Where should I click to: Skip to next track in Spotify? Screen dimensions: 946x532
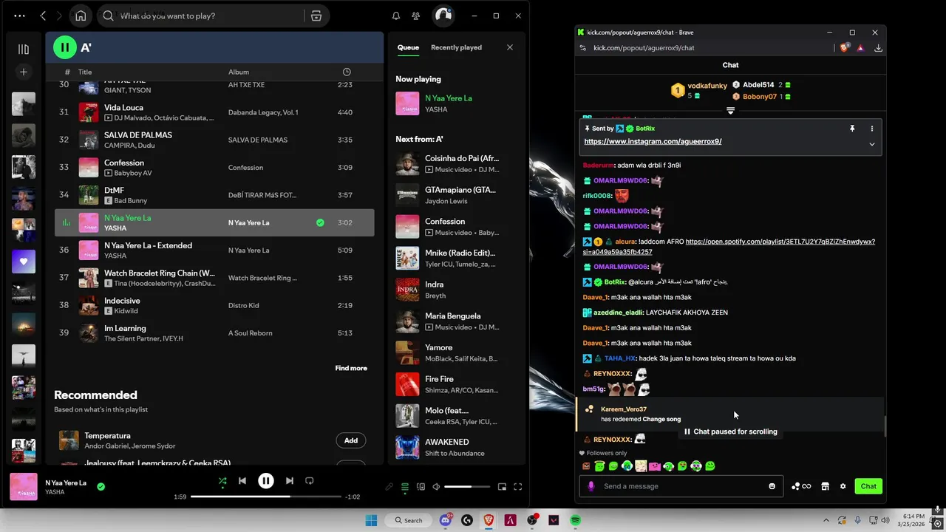tap(290, 481)
